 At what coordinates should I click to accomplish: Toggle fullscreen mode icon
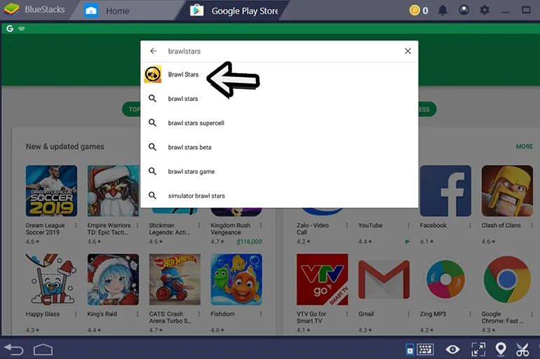pyautogui.click(x=478, y=349)
